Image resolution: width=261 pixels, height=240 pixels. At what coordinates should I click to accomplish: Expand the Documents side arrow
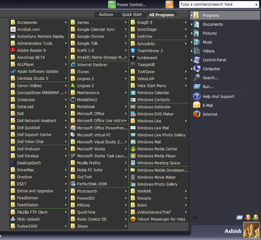(191, 24)
